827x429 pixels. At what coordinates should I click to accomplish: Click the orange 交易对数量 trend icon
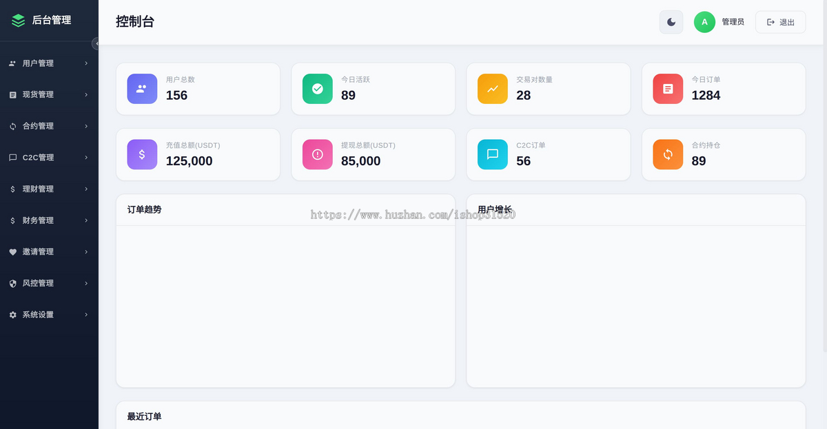coord(493,89)
